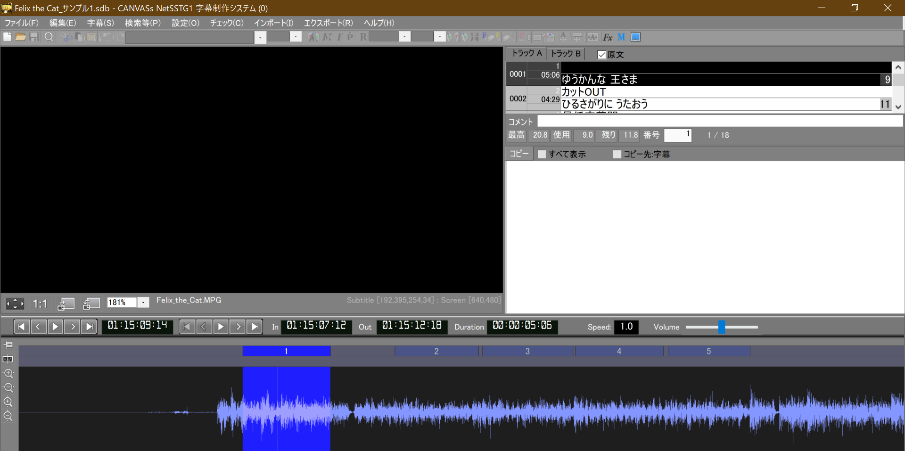Click the Fx effects toolbar icon
Screen dimensions: 905x451
click(x=608, y=37)
